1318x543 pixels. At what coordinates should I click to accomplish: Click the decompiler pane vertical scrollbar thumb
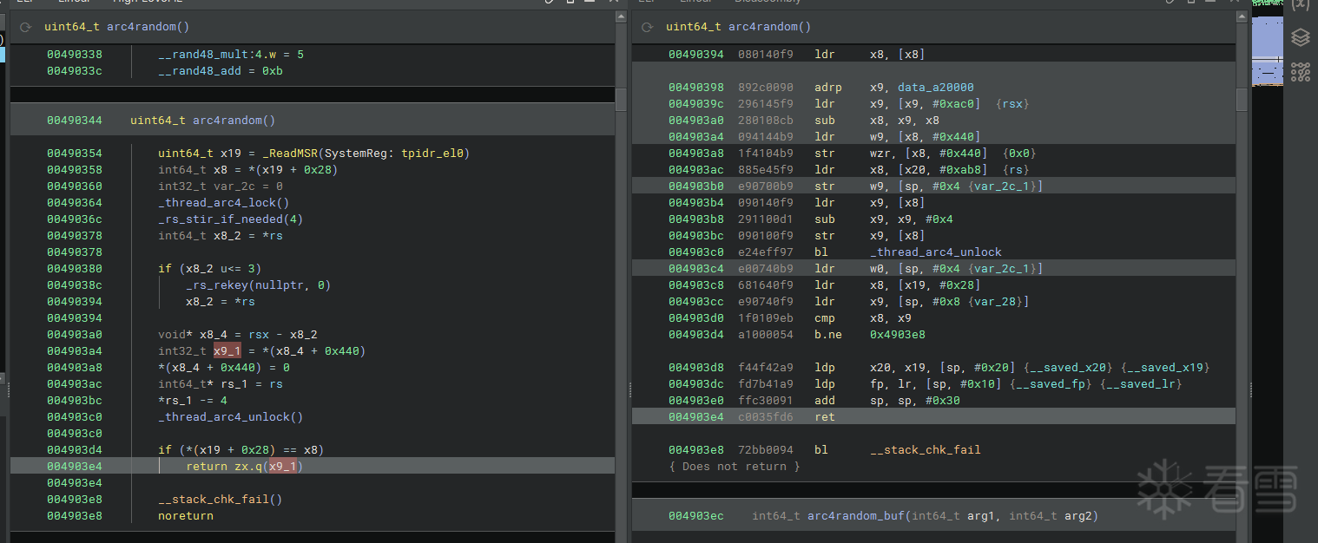point(621,99)
